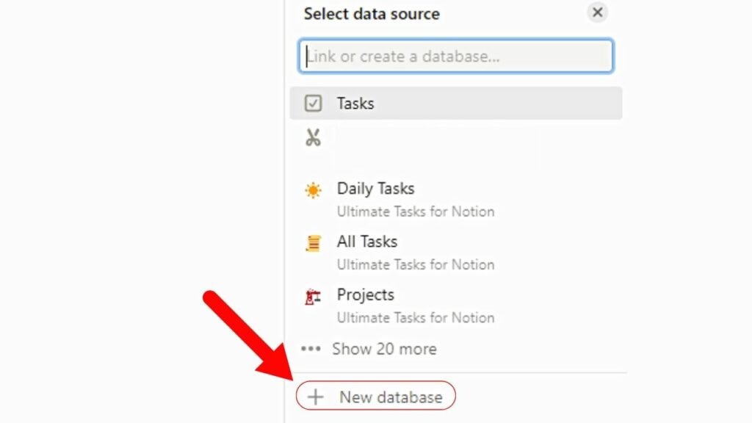
Task: Choose All Tasks from Ultimate Tasks
Action: [367, 242]
